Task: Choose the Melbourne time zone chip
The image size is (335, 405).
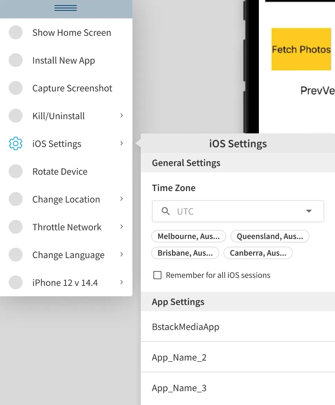Action: (189, 237)
